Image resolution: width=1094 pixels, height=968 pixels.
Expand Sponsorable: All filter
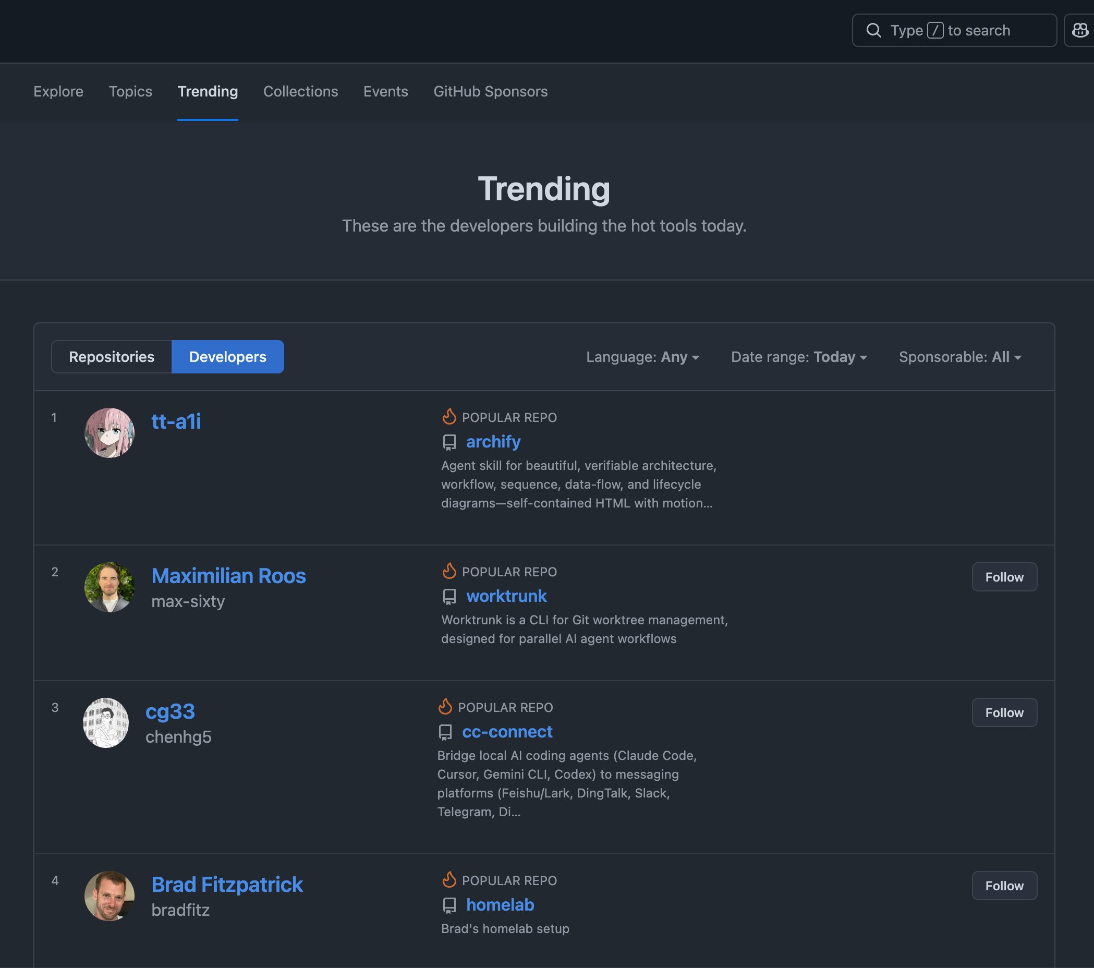960,357
